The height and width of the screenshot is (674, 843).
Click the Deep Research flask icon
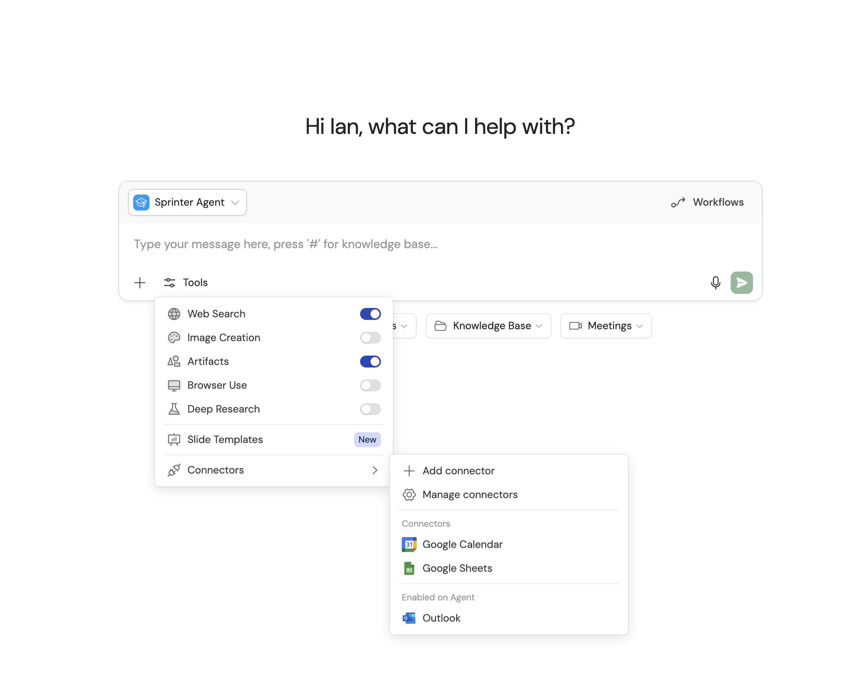174,409
